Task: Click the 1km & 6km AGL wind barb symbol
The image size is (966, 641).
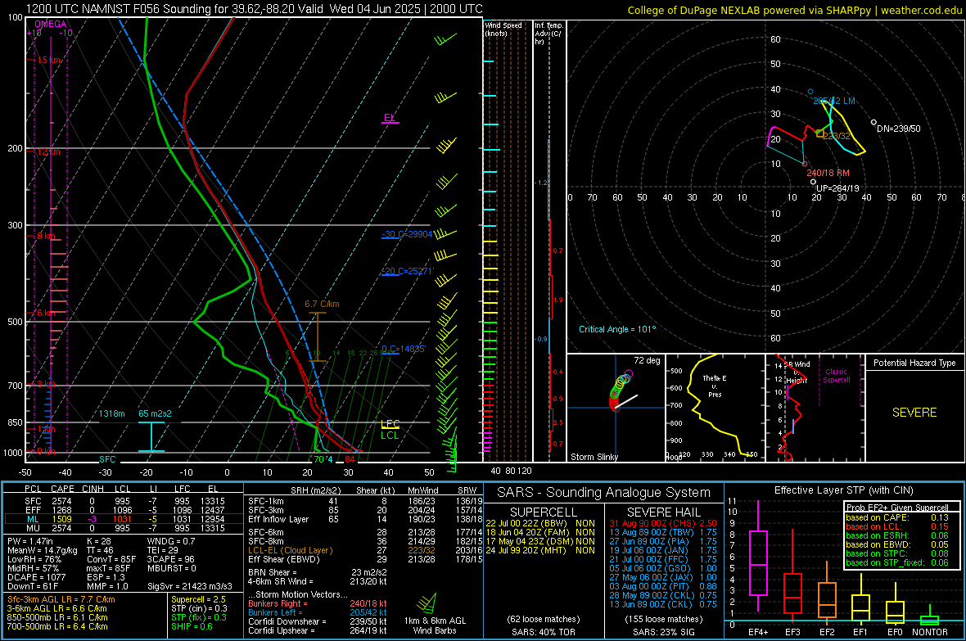Action: point(427,603)
